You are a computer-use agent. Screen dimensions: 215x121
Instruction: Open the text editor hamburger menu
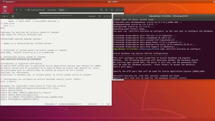point(100,16)
